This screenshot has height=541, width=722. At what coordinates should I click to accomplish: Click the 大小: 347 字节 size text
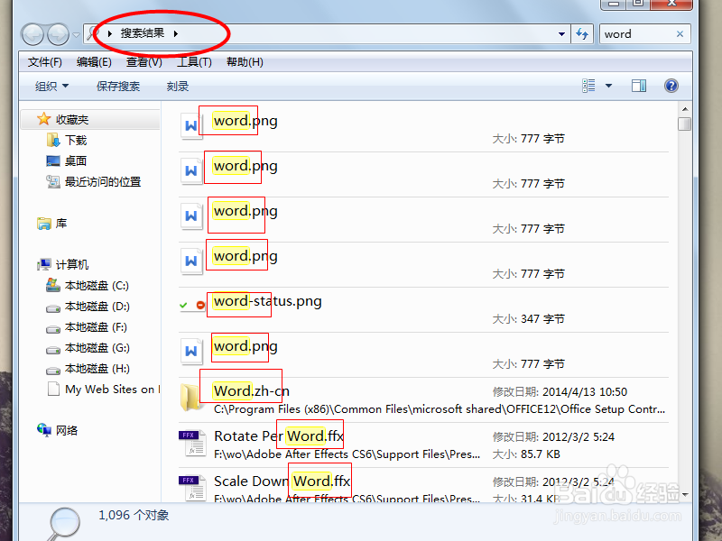pyautogui.click(x=529, y=319)
